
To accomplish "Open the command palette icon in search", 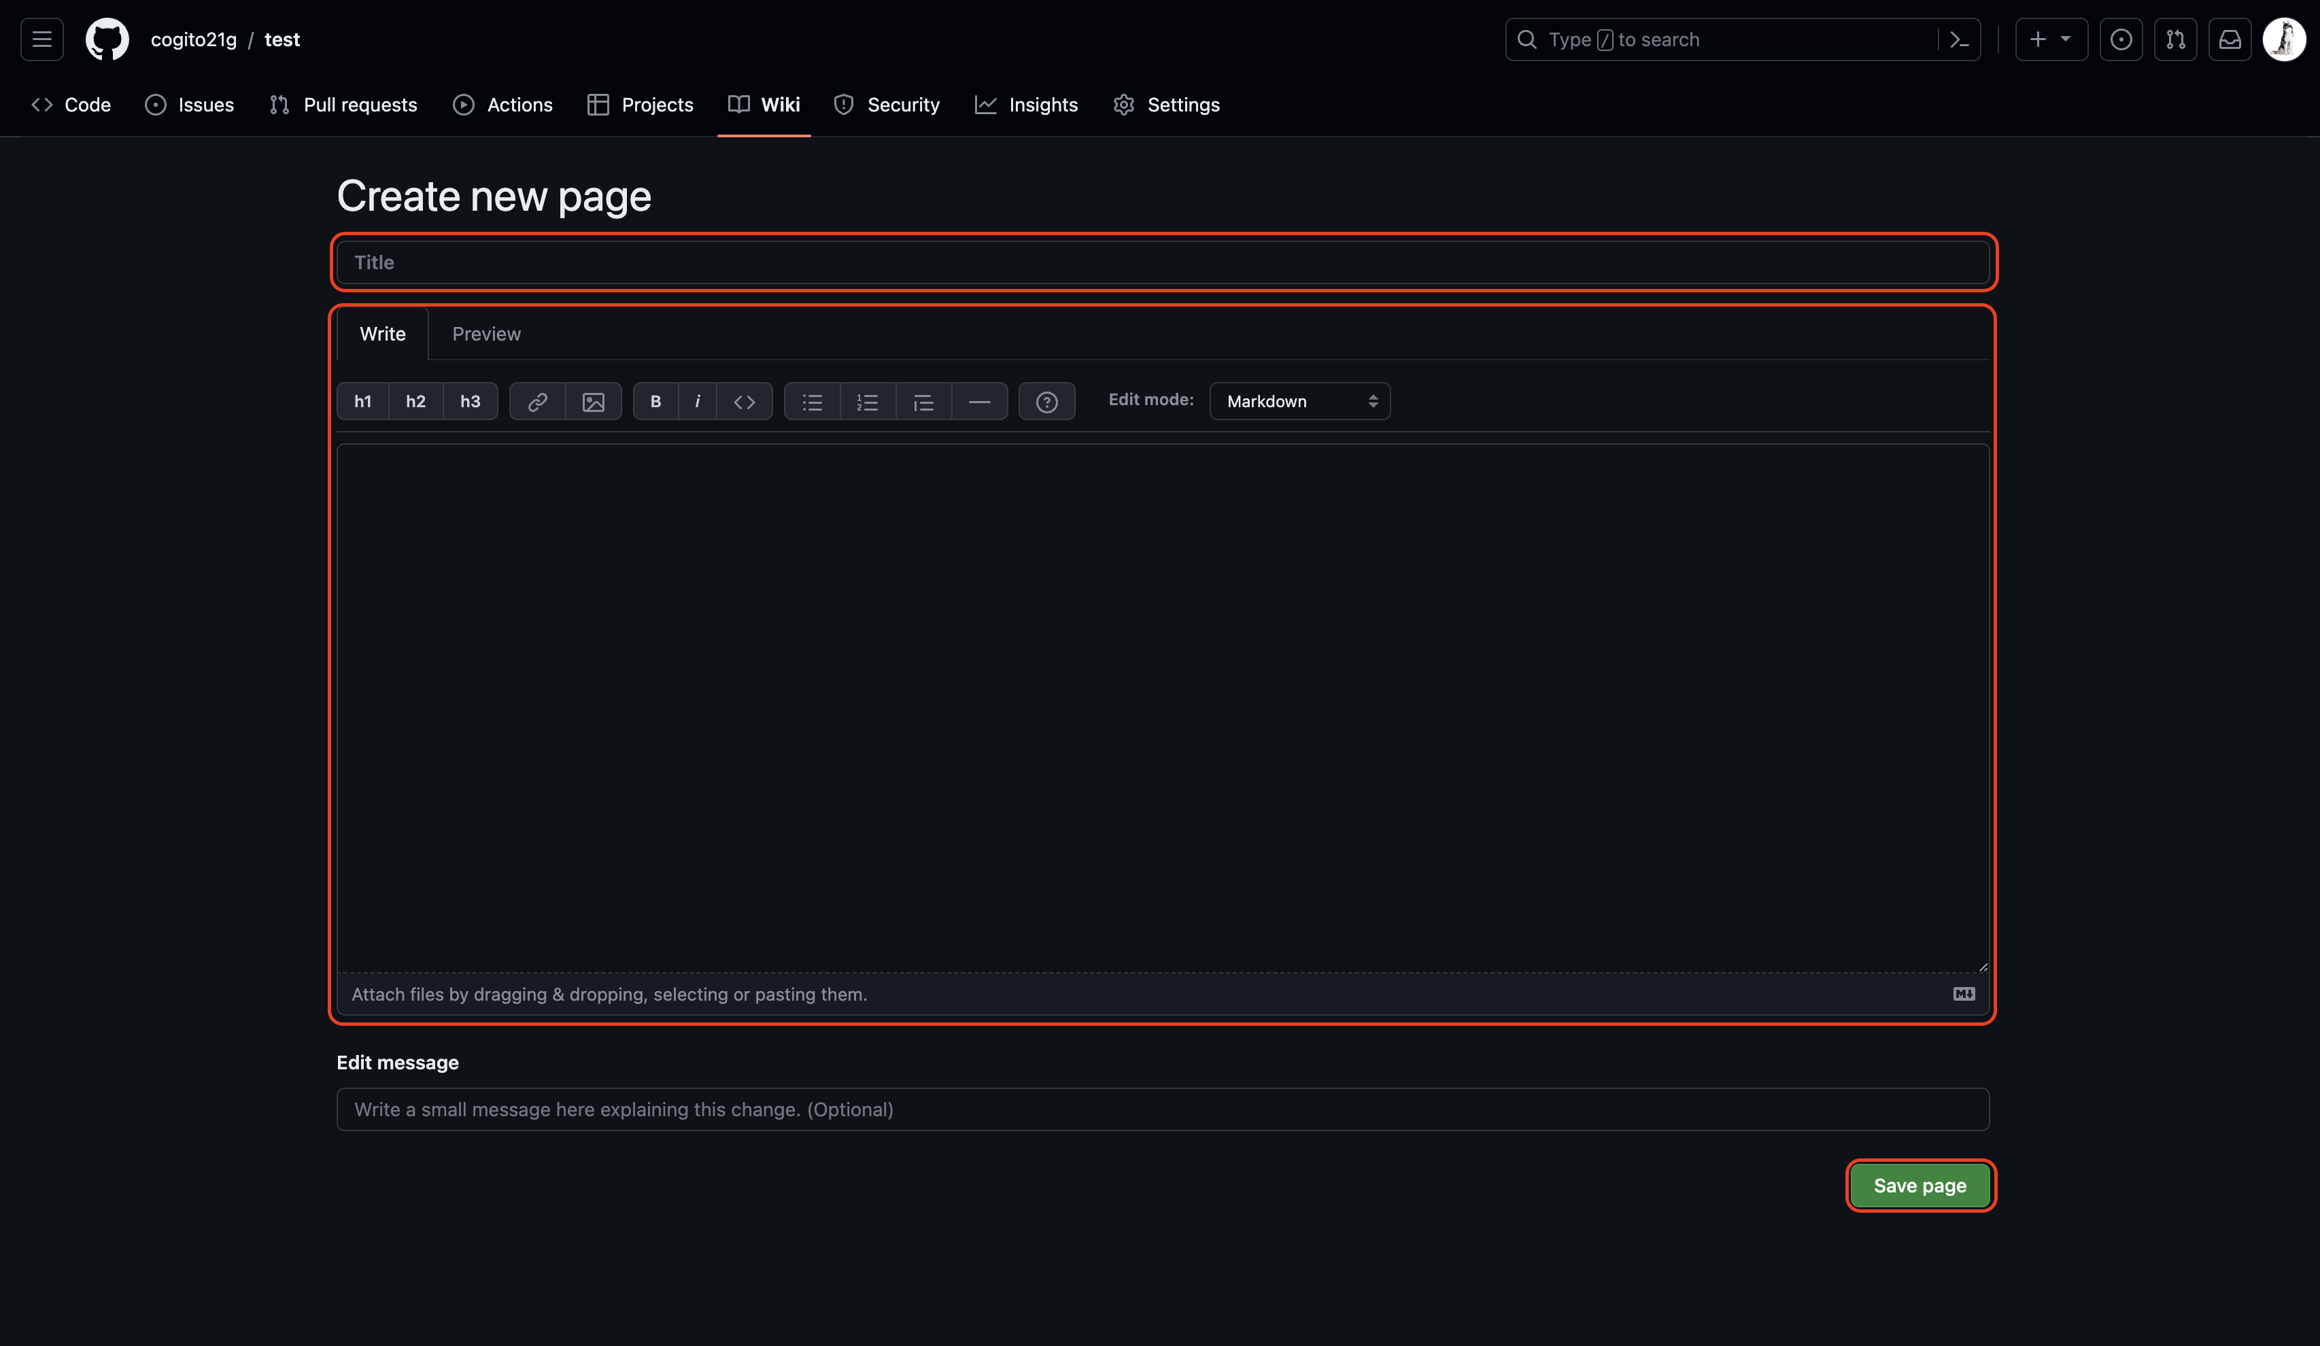I will click(x=1959, y=39).
